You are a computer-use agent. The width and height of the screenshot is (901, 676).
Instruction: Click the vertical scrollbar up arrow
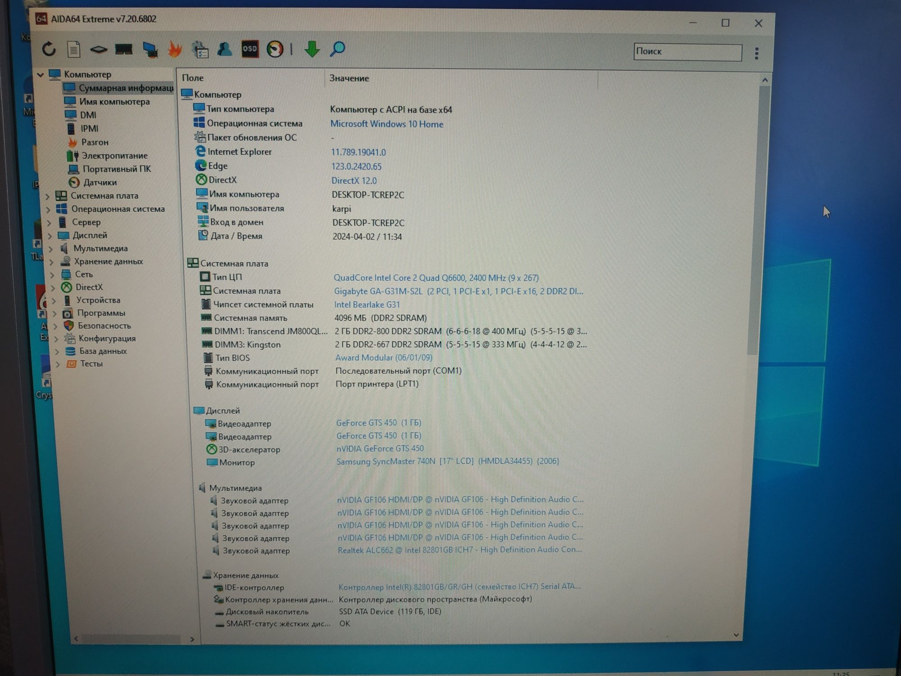coord(764,80)
